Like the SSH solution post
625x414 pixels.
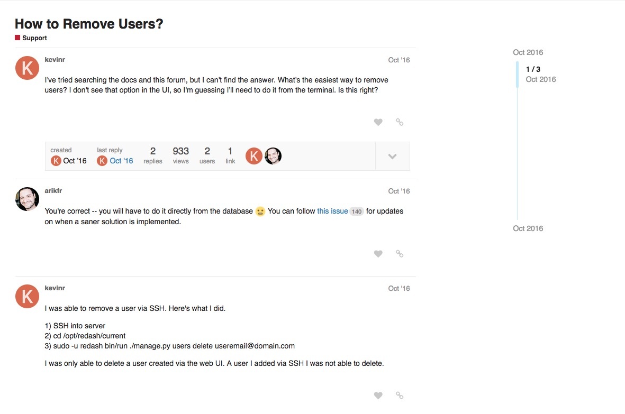point(378,395)
